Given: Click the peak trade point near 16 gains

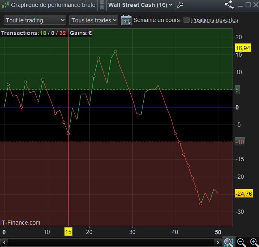Looking at the screenshot, I should tap(116, 52).
